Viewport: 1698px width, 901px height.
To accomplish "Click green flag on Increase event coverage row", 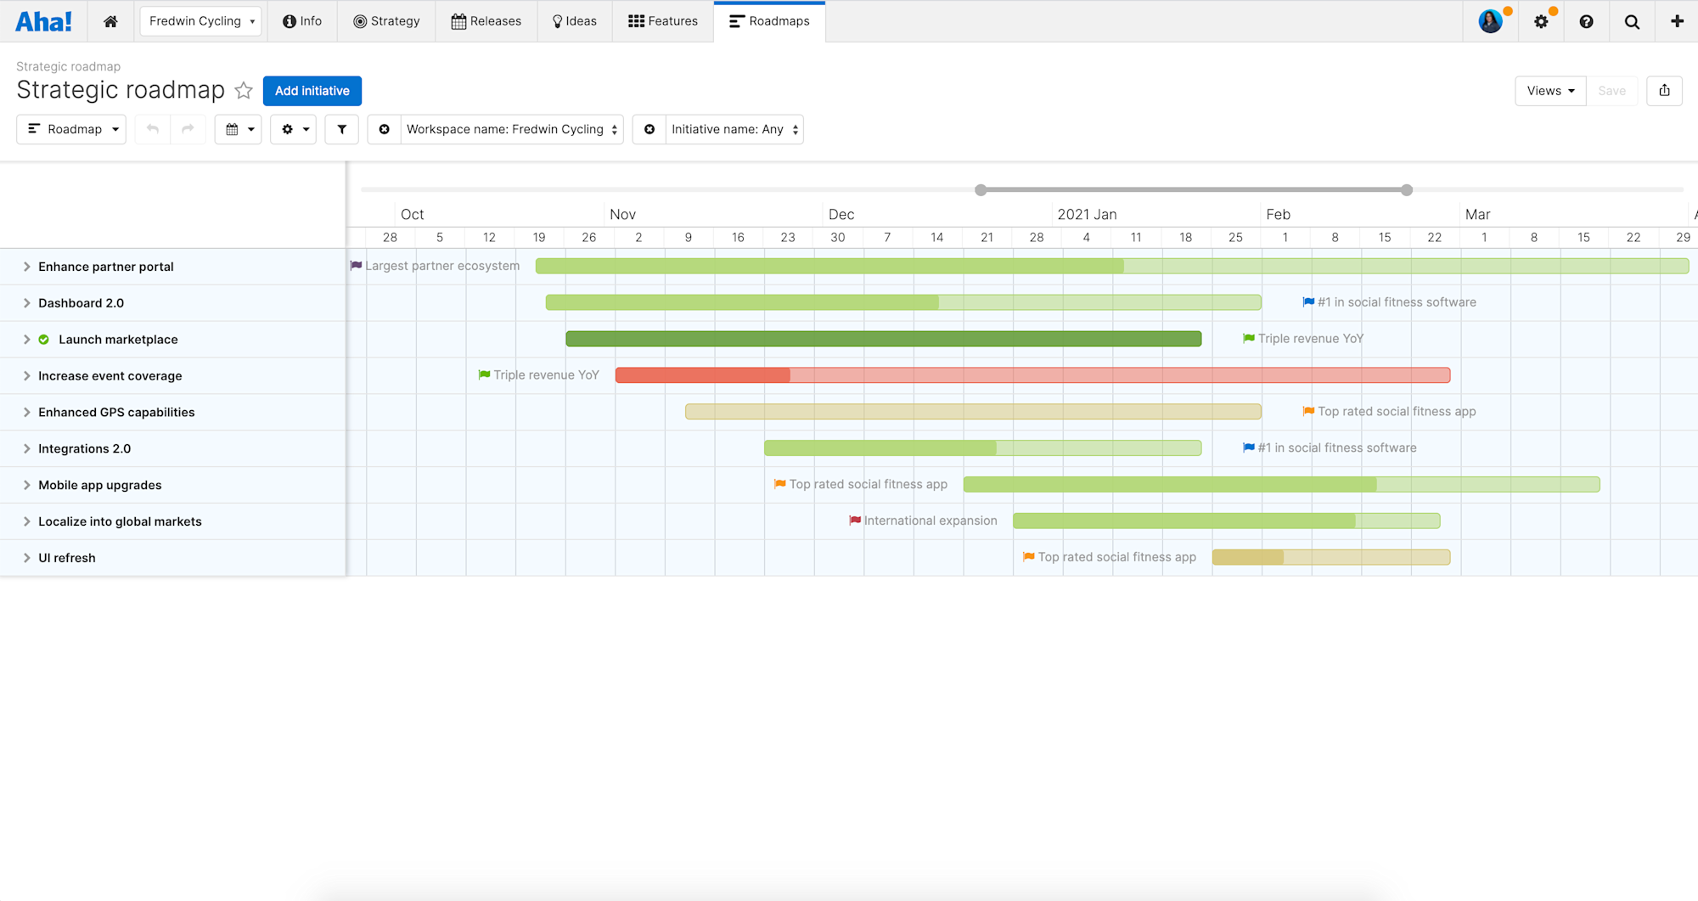I will pyautogui.click(x=485, y=375).
